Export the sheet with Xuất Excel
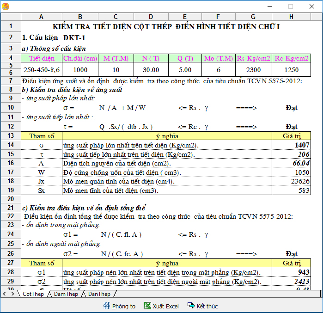This screenshot has height=313, width=323. [161, 306]
